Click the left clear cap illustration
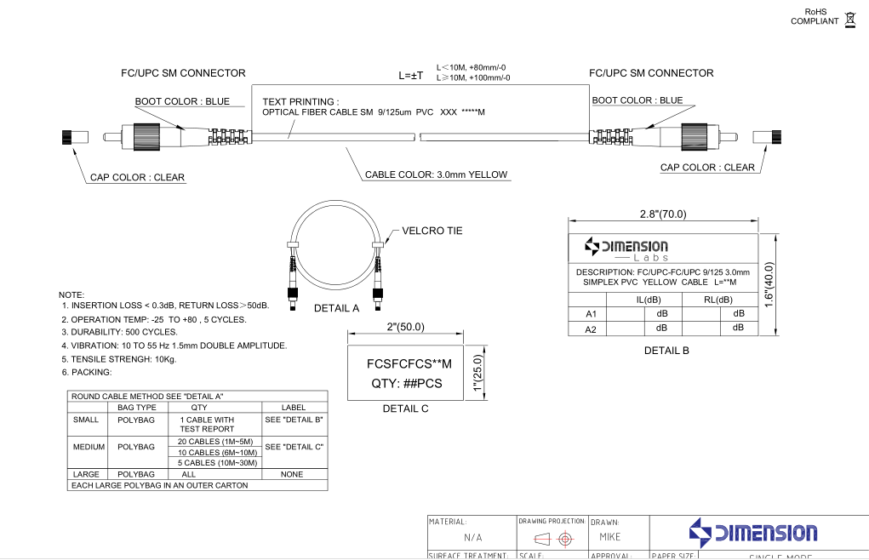Screen dimensions: 869x560 pyautogui.click(x=76, y=136)
